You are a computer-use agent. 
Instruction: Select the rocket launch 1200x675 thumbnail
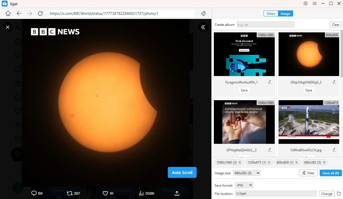tap(309, 122)
